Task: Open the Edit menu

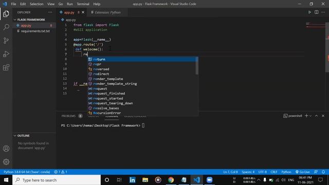Action: (x=23, y=4)
